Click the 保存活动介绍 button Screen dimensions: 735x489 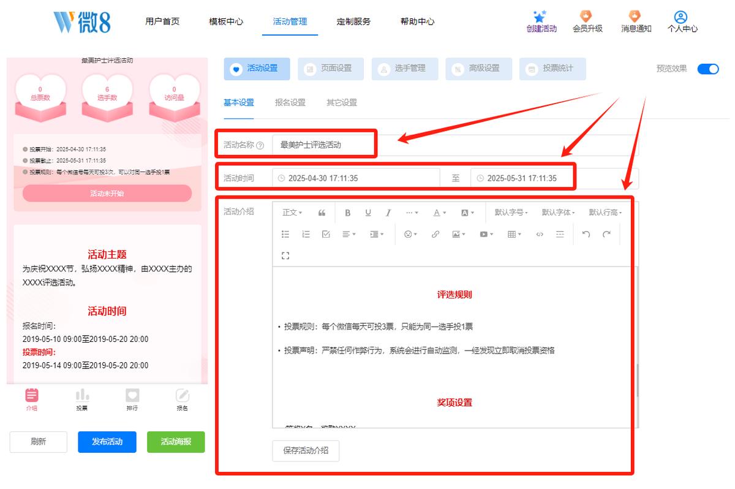(x=306, y=450)
